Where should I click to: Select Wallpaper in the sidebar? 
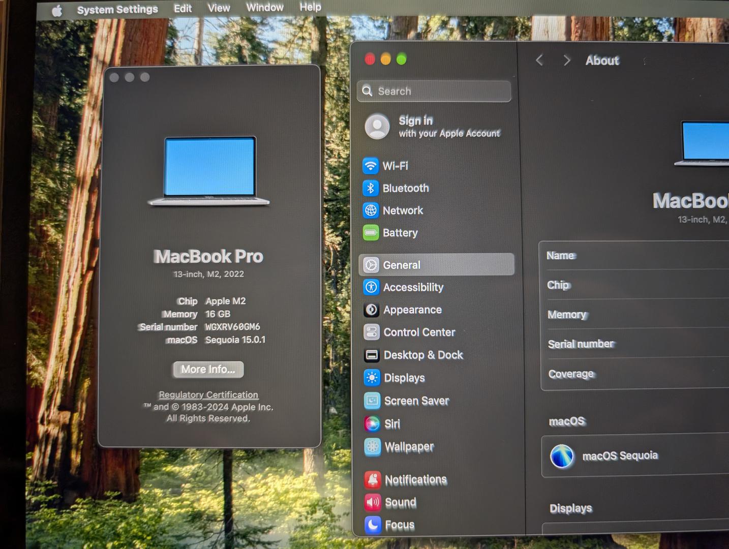(x=439, y=447)
